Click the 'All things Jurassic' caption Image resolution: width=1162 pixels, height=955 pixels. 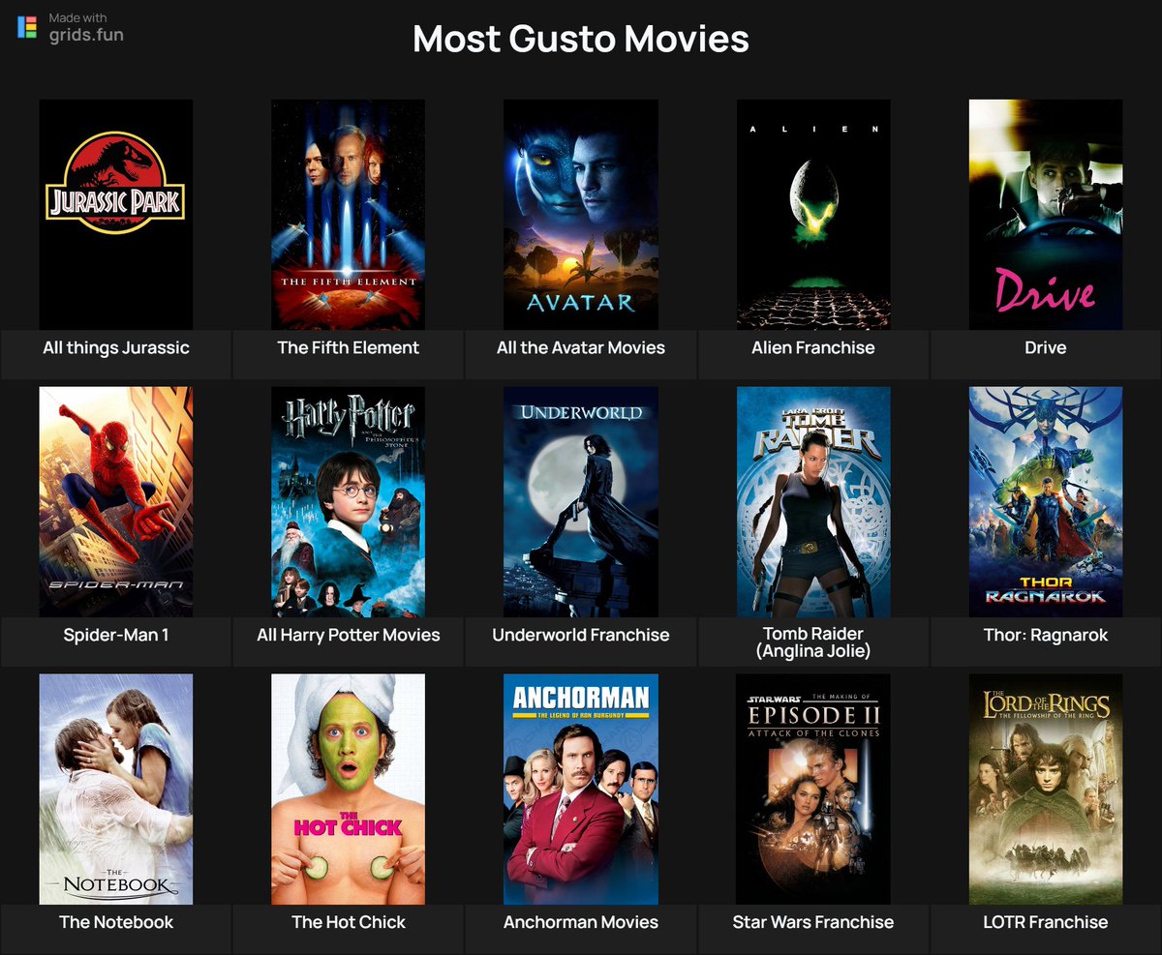[x=116, y=348]
